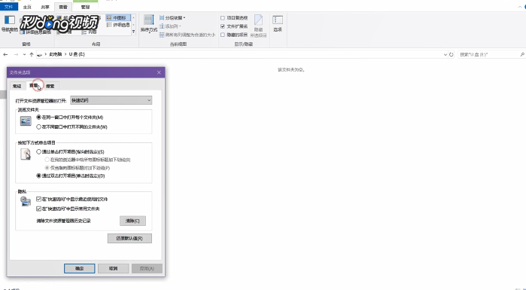Click the 清除(C) clear history button
Screen dimensions: 526x290
pos(133,221)
